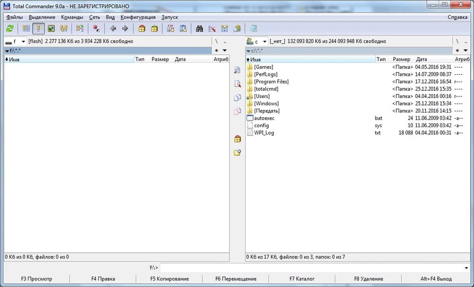Open right panel directory history arrow
The width and height of the screenshot is (474, 287).
click(x=465, y=50)
